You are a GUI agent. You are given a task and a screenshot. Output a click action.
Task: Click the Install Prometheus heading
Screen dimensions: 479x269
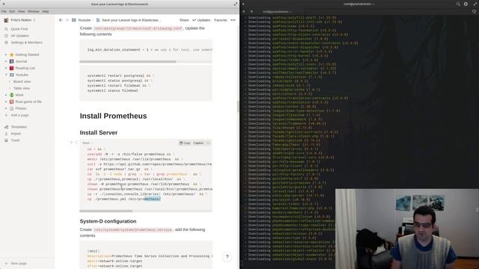(x=113, y=116)
